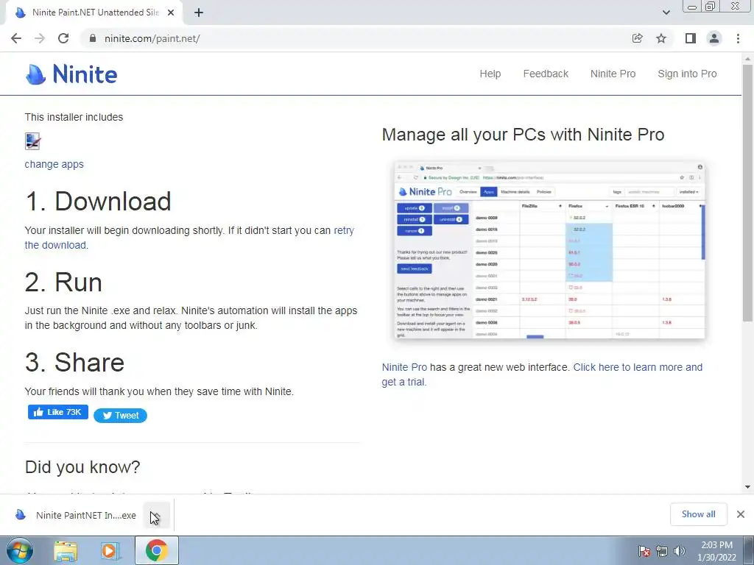This screenshot has width=754, height=565.
Task: Share this page via the share icon
Action: (x=638, y=38)
